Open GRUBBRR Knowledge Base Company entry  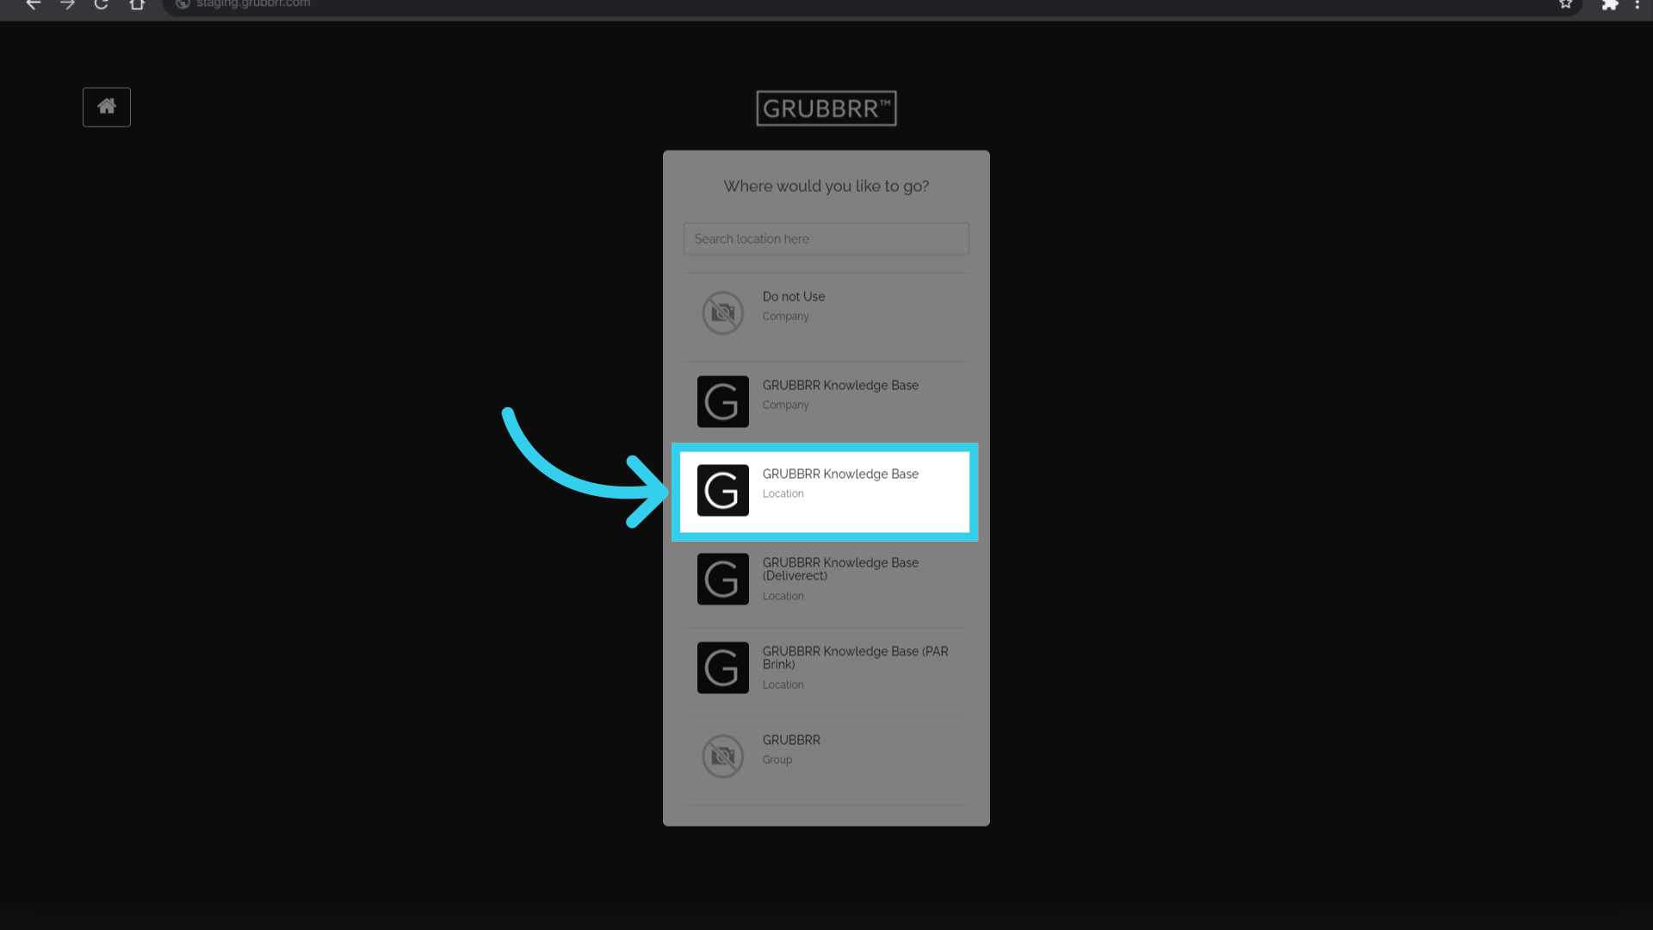coord(826,402)
